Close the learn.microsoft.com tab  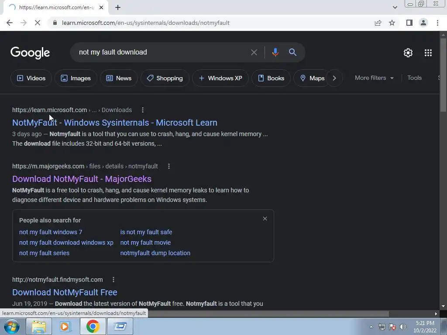tap(101, 7)
